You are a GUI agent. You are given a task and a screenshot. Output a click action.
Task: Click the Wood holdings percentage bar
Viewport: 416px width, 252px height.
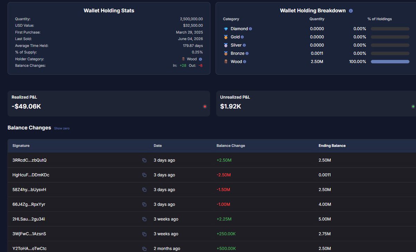tap(390, 61)
